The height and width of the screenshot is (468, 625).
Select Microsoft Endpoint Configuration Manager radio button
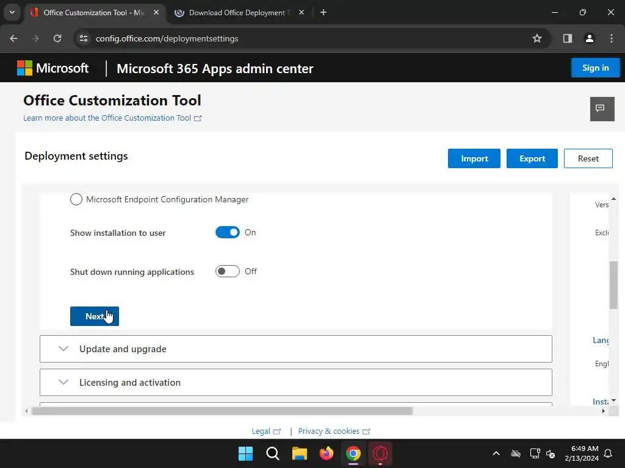pyautogui.click(x=76, y=199)
